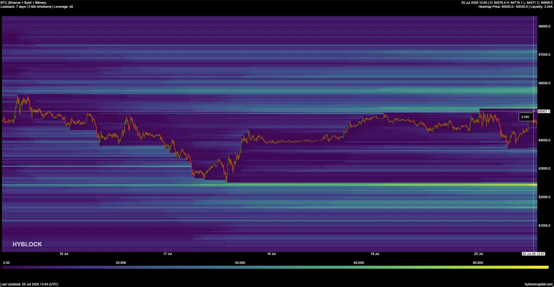Click the 60.00K color scale label

pos(359,263)
